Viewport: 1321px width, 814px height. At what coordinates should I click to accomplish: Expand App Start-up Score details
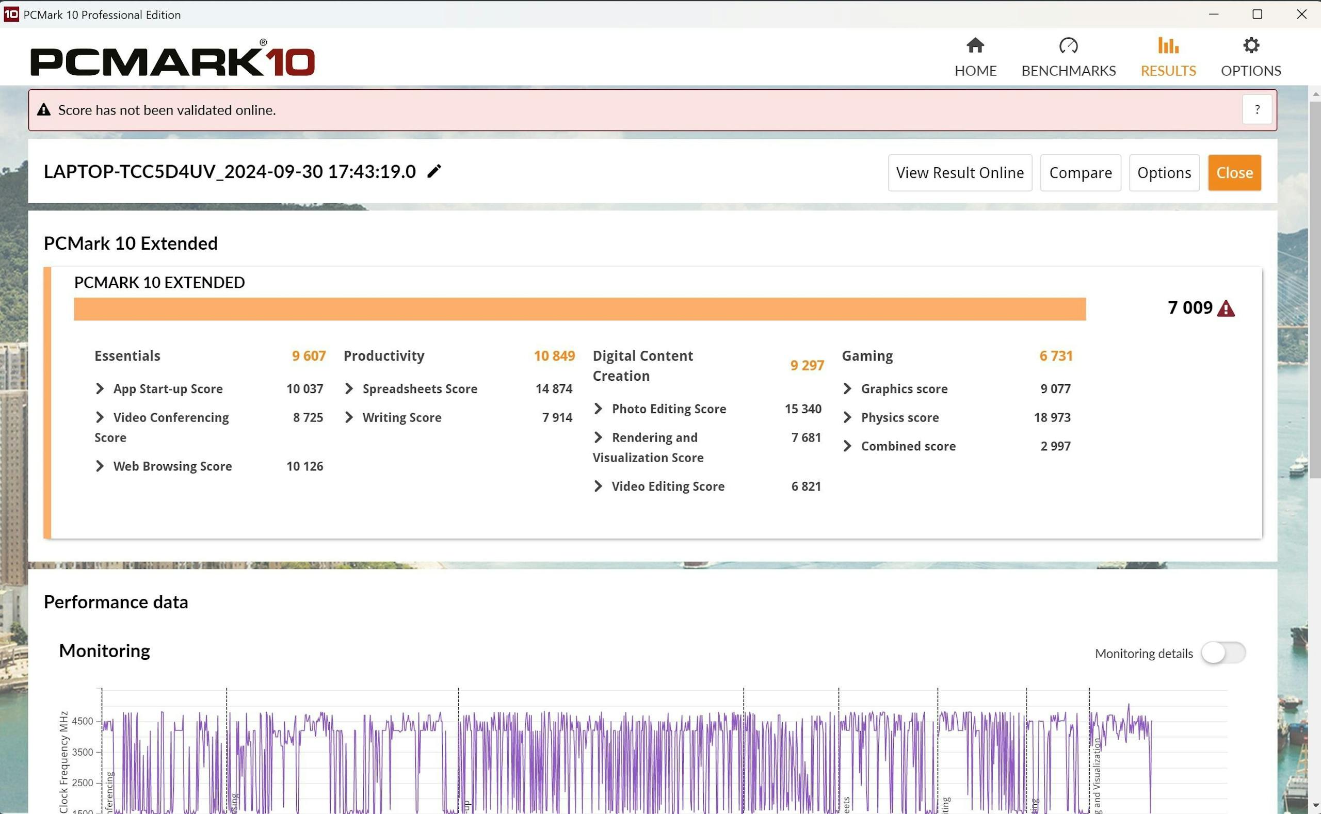pos(100,389)
